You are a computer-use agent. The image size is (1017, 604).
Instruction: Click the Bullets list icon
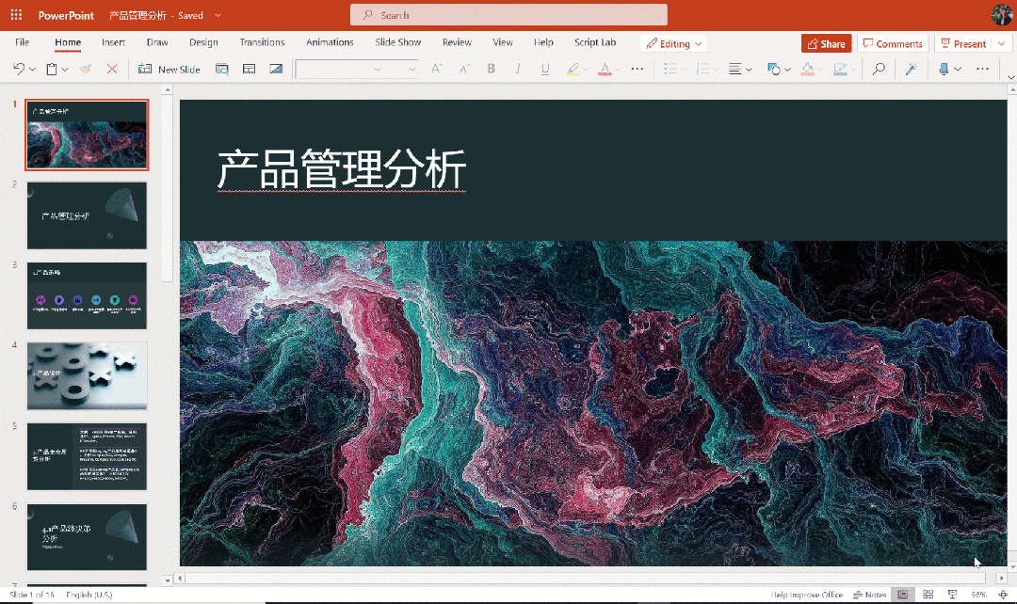(670, 69)
